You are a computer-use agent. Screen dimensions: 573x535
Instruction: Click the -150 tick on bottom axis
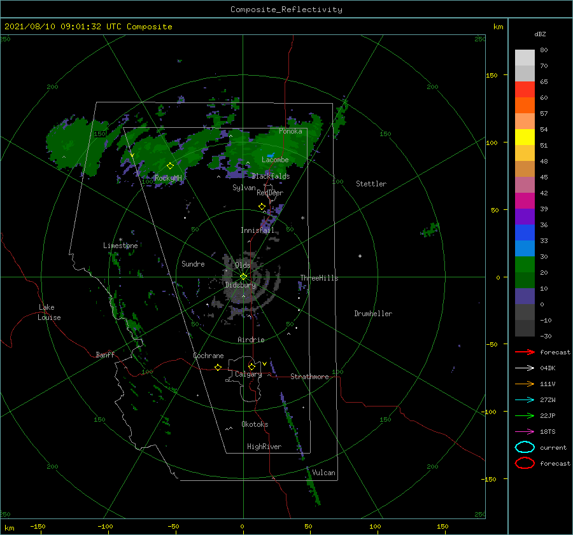(38, 526)
